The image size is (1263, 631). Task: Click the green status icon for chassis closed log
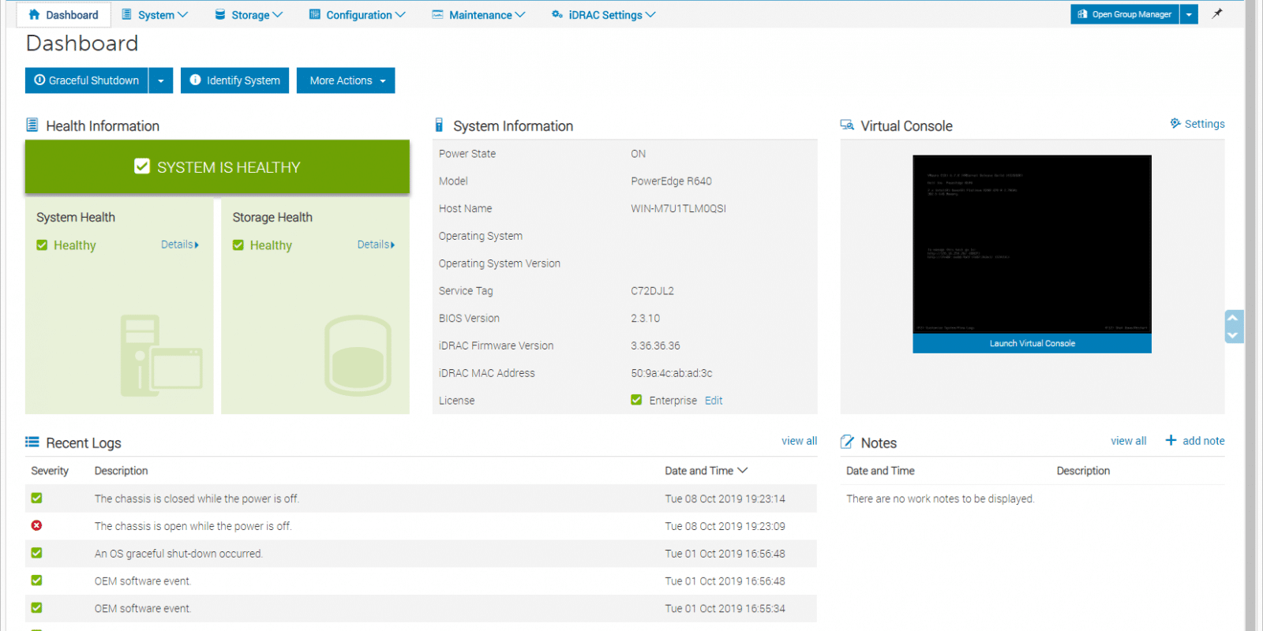(x=36, y=498)
